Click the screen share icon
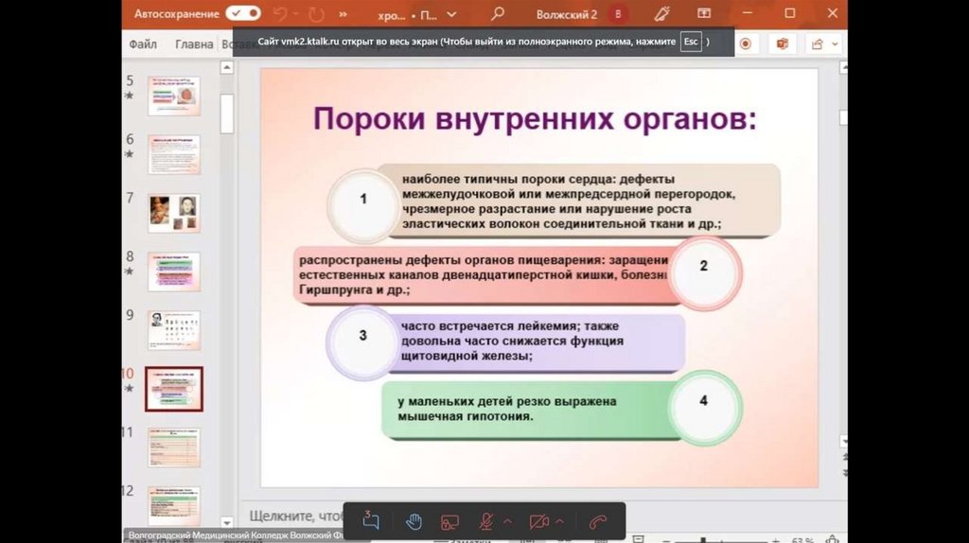969x543 pixels. pos(449,521)
